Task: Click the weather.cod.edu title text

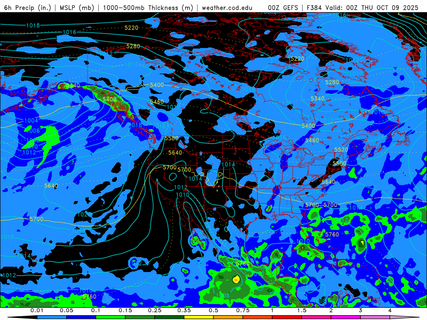Action: tap(227, 7)
